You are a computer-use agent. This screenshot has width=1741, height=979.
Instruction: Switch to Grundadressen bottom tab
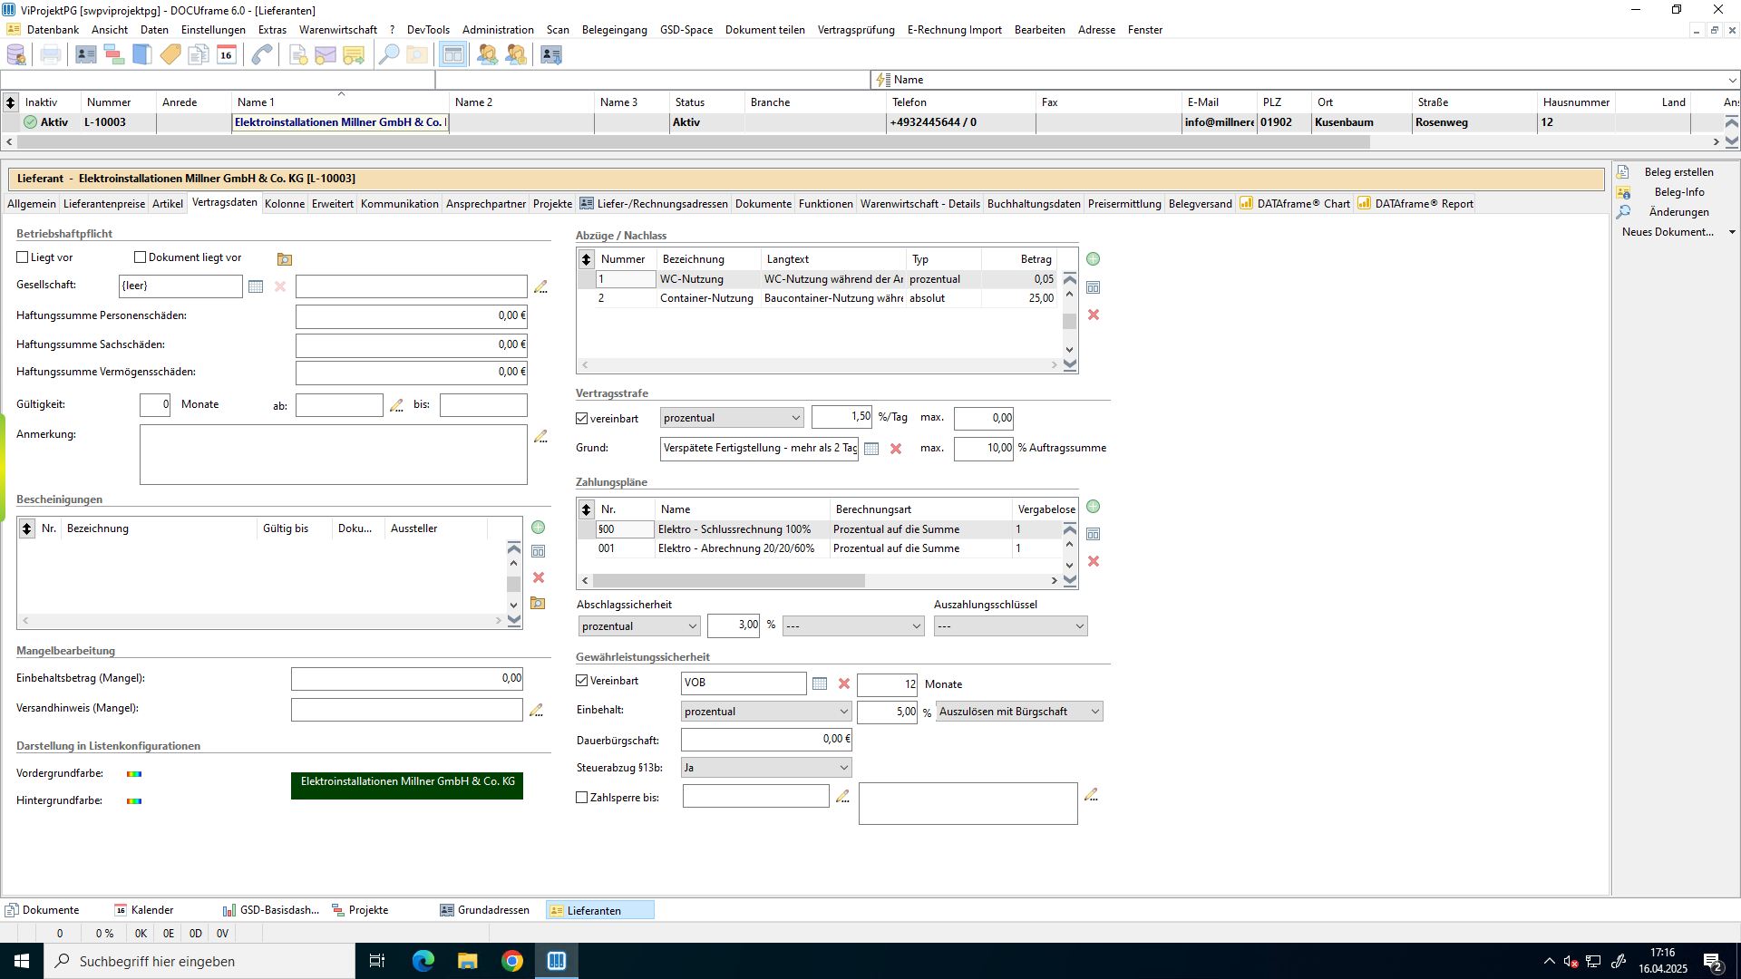click(x=485, y=910)
